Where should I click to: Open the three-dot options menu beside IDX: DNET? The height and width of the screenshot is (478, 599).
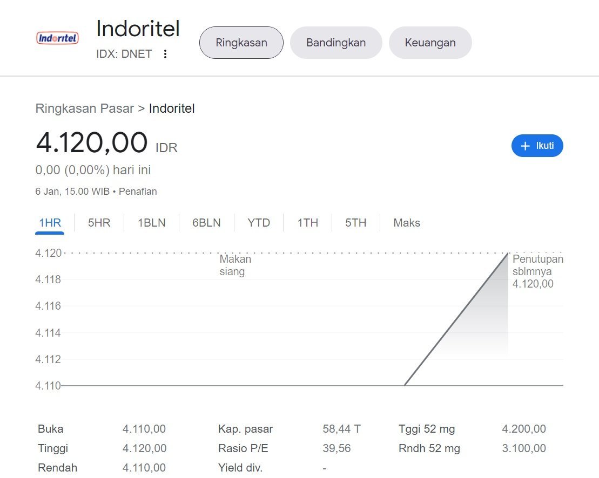click(x=165, y=54)
